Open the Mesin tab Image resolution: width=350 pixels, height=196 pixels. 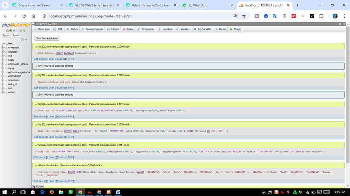[220, 29]
